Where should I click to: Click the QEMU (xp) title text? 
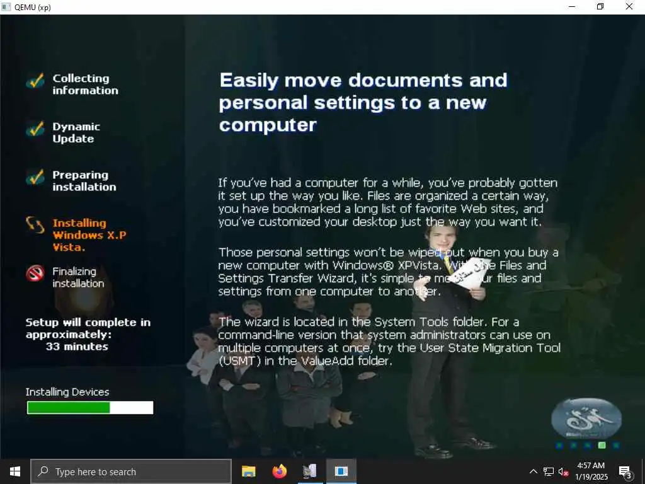33,7
